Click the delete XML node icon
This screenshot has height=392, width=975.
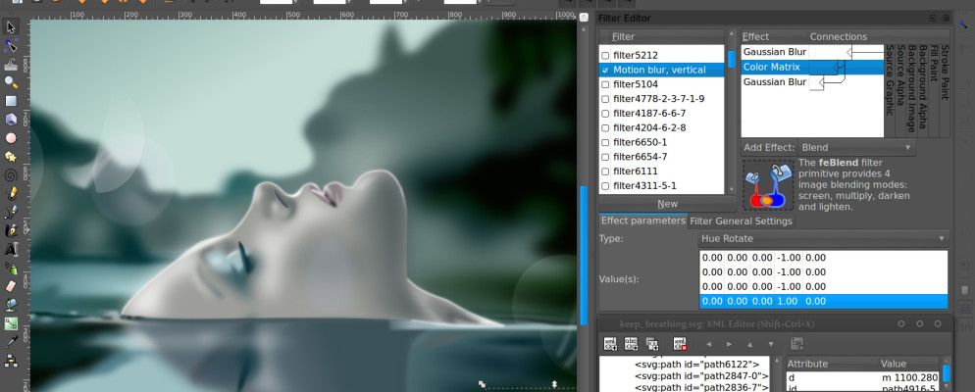tap(680, 344)
